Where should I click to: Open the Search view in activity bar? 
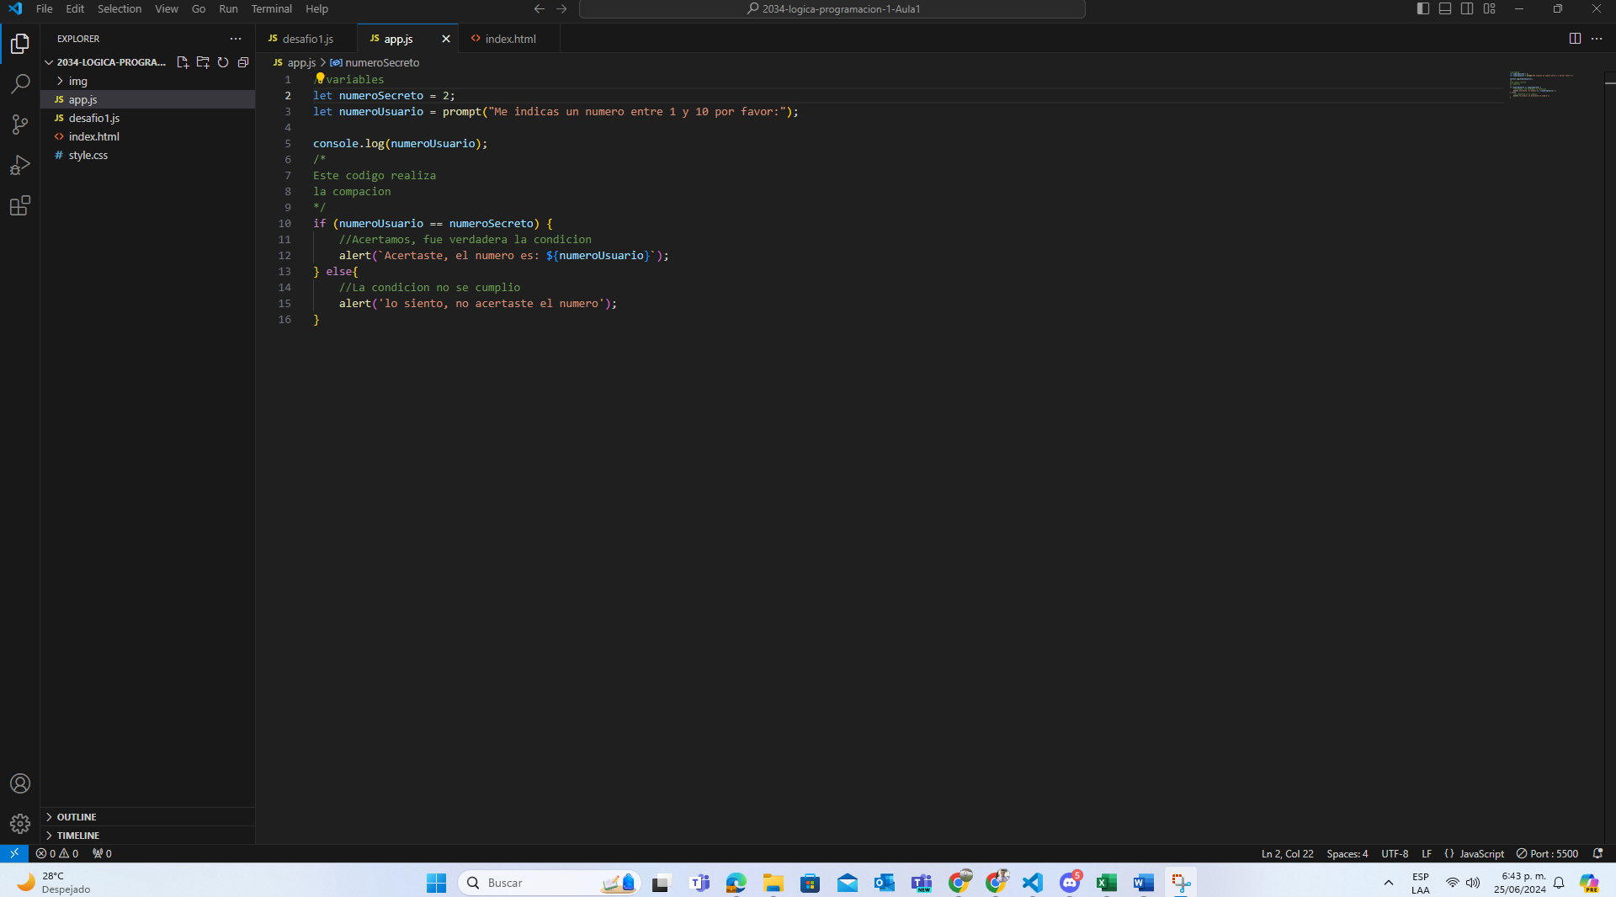click(x=20, y=84)
